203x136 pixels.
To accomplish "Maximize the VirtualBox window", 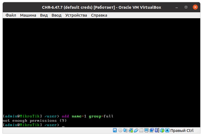I will (x=186, y=7).
